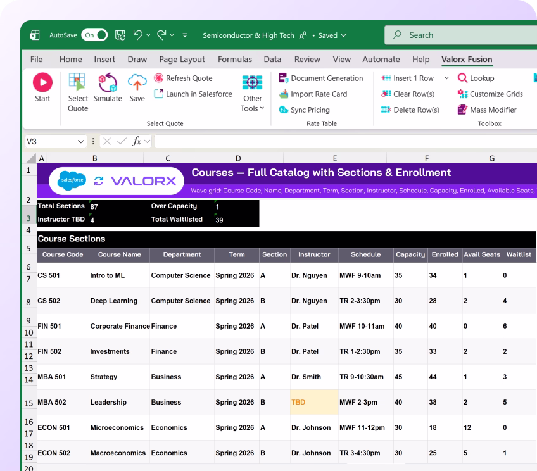Open the Redo history dropdown arrow
Viewport: 537px width, 471px height.
tap(172, 35)
